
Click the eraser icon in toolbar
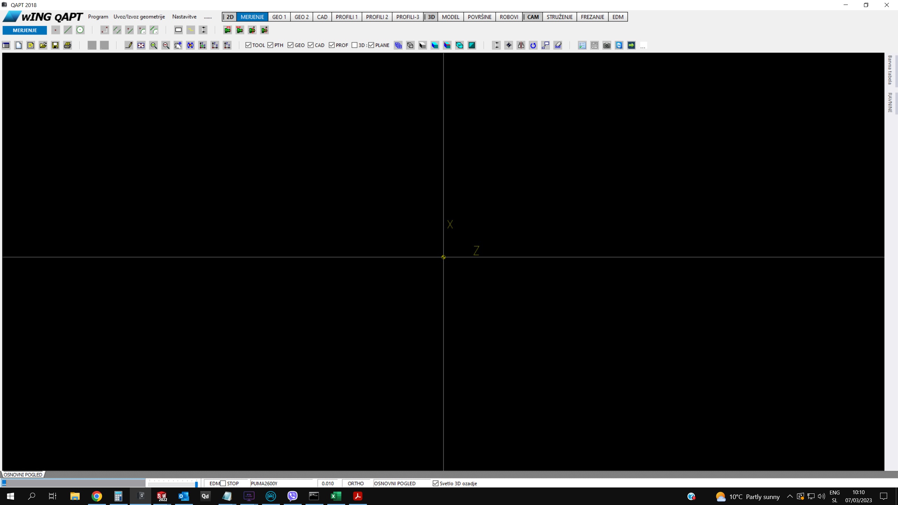[x=558, y=45]
